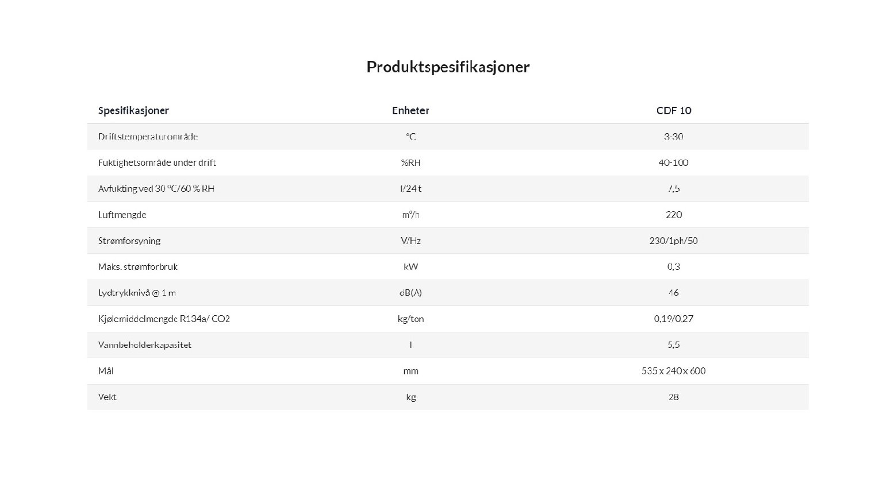Click the Produktspesifikasjoner heading

(x=448, y=67)
